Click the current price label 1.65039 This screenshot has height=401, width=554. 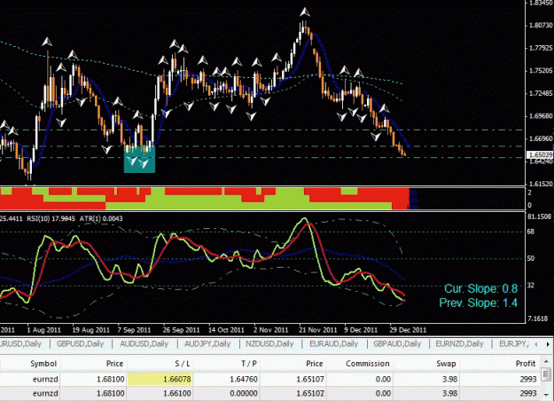540,155
